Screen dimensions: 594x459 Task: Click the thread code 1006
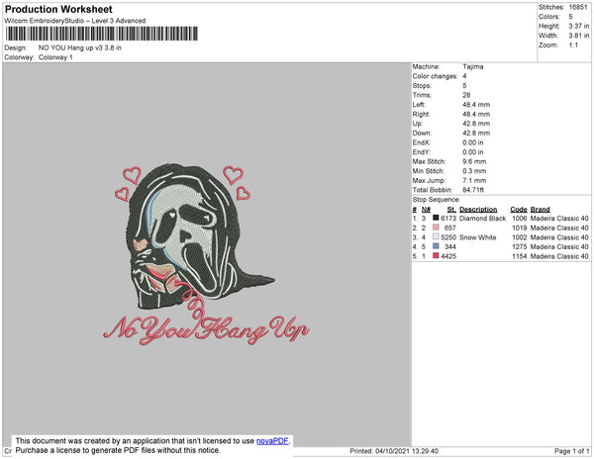(x=520, y=219)
